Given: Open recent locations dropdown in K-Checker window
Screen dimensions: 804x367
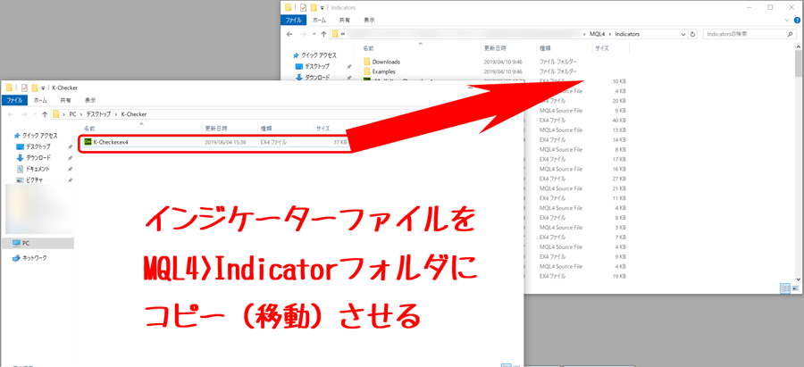Looking at the screenshot, I should click(35, 114).
